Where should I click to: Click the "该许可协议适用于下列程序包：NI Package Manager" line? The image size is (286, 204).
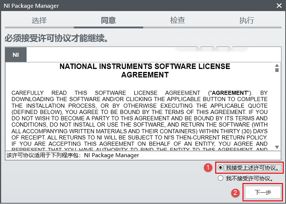point(73,155)
